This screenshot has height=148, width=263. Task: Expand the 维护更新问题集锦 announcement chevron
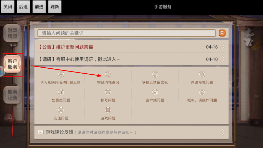coord(223,47)
